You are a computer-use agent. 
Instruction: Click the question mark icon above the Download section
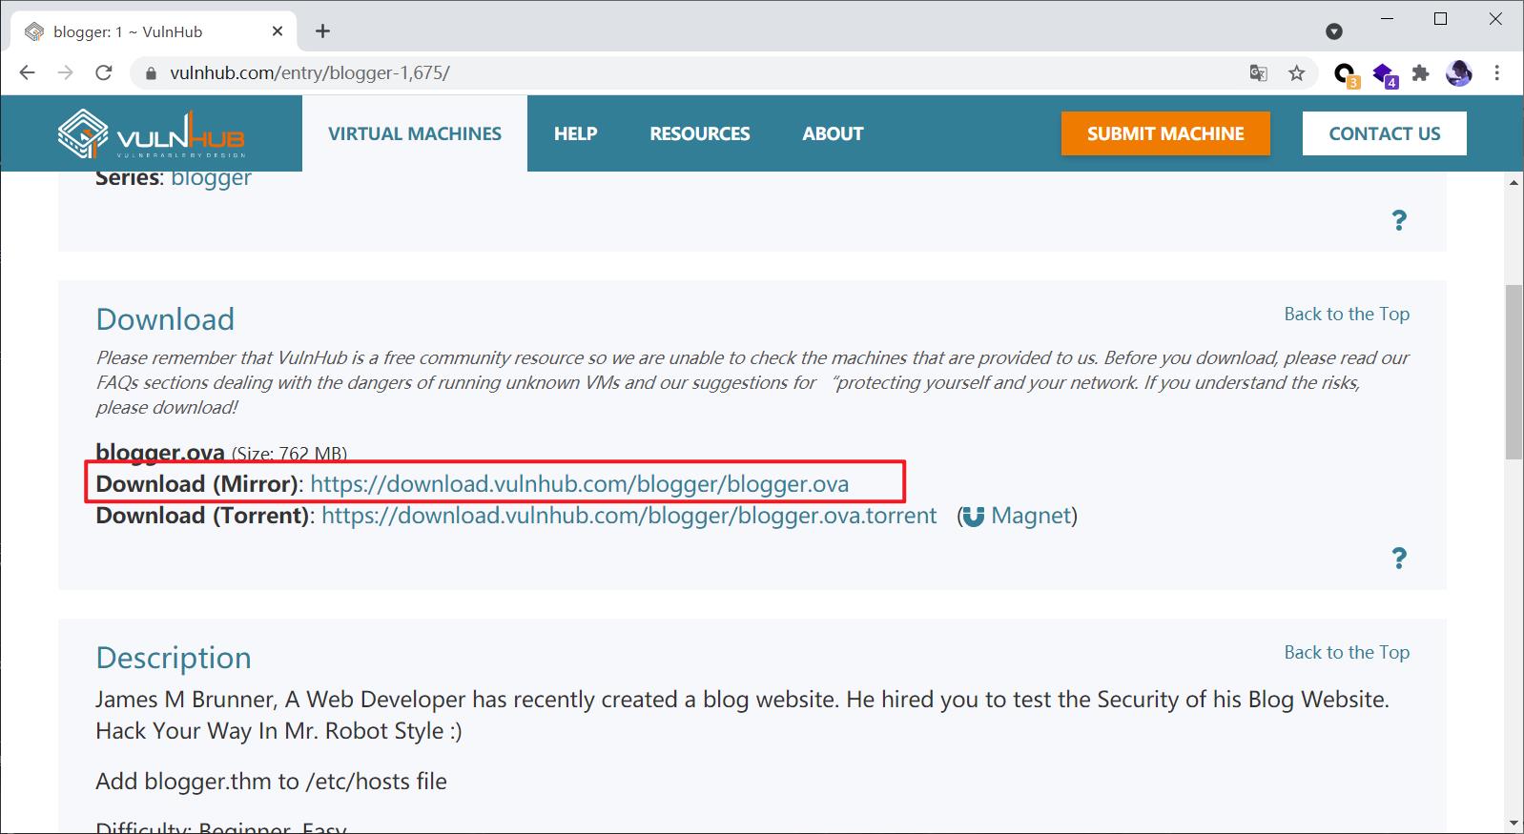click(1399, 220)
